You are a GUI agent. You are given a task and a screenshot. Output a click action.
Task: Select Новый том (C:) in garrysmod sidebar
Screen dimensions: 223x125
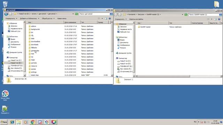click(x=15, y=60)
